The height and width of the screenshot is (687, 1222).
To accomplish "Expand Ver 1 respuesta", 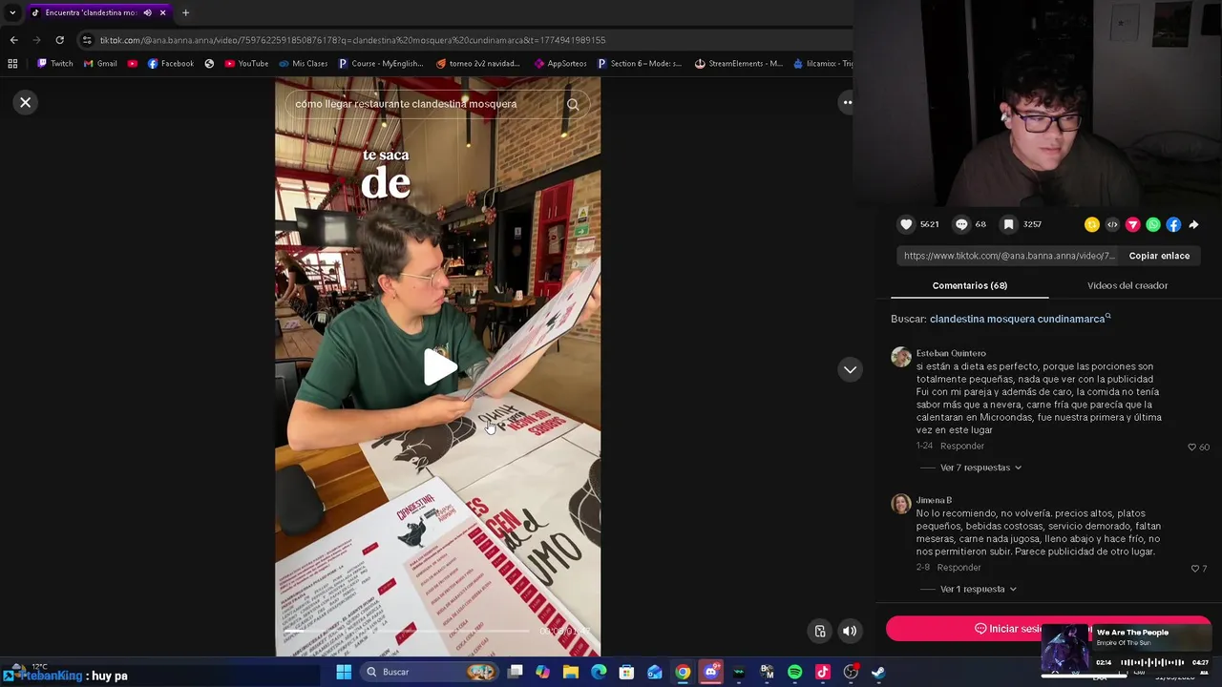I will click(x=978, y=589).
